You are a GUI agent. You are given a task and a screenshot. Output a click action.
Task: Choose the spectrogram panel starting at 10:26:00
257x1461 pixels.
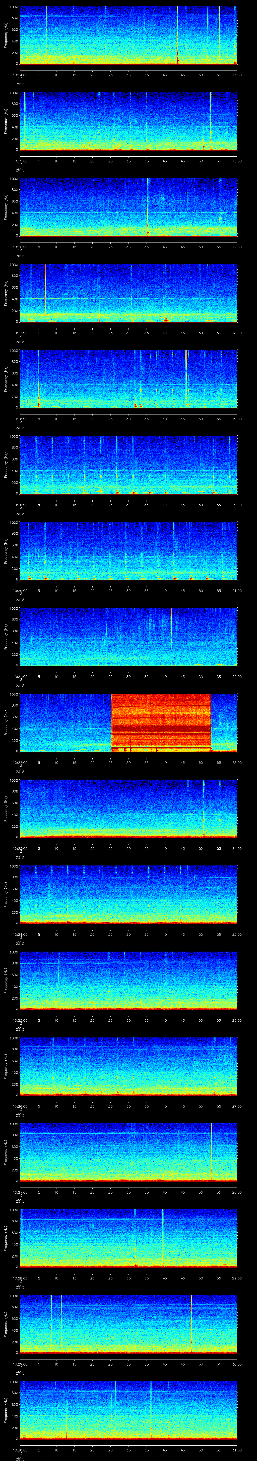[129, 1066]
